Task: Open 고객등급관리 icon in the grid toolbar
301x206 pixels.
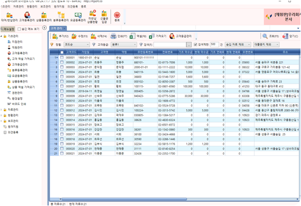Action: pos(181,36)
